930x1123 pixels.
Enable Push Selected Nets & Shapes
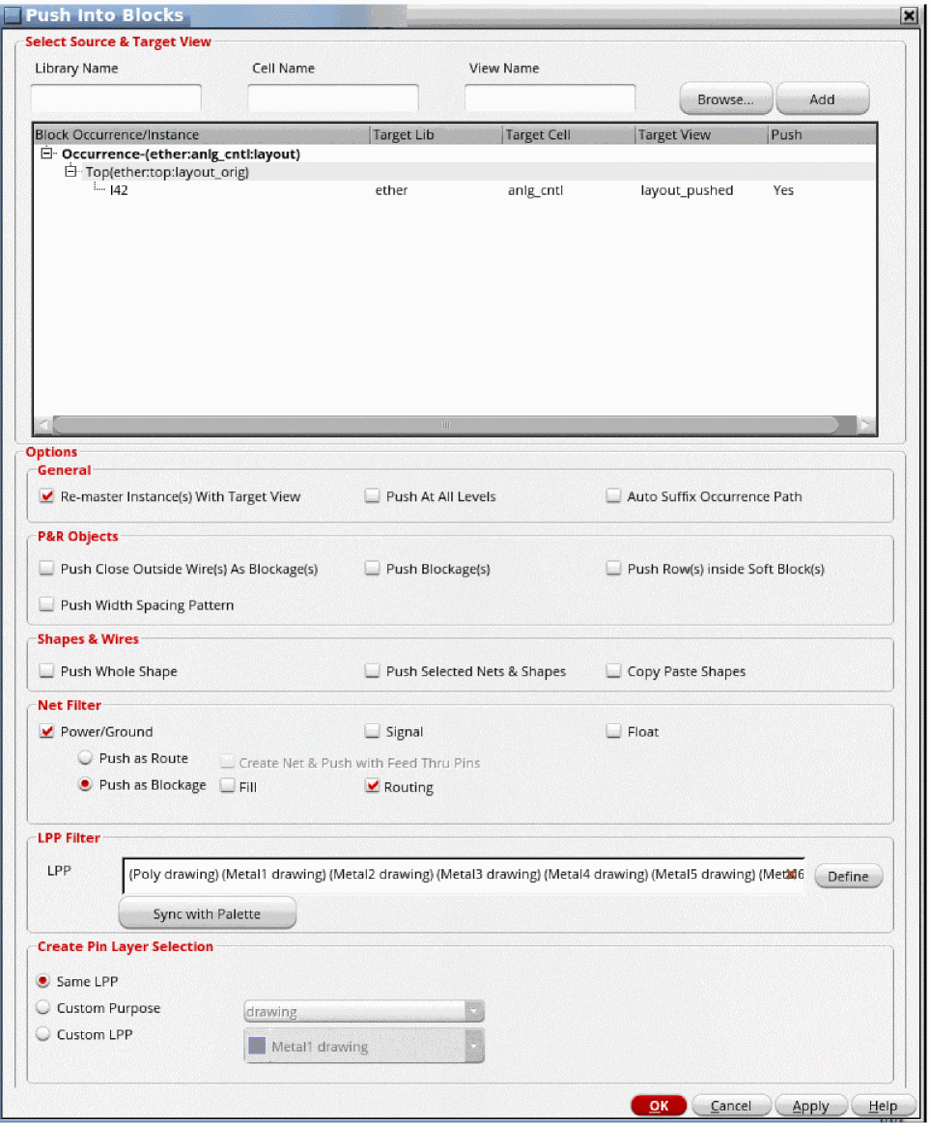372,670
